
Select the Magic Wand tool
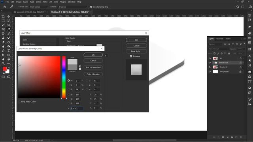[3, 25]
